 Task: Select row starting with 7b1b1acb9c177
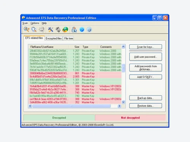click(75, 67)
